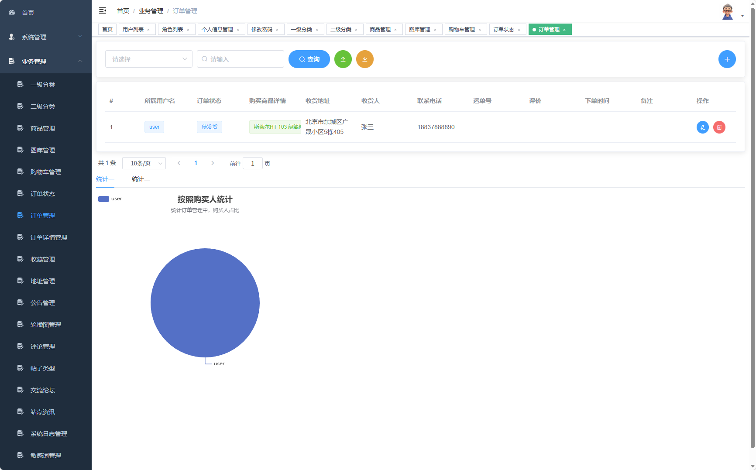756x470 pixels.
Task: Collapse the 业务管理 sidebar menu
Action: 46,62
